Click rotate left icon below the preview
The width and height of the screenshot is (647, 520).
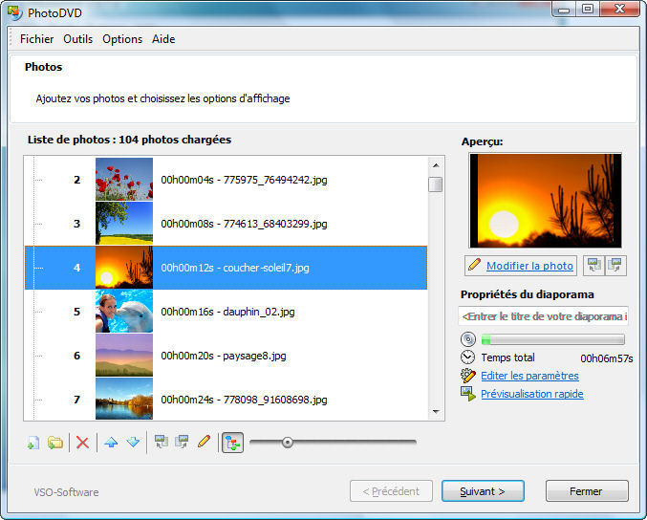click(x=593, y=266)
